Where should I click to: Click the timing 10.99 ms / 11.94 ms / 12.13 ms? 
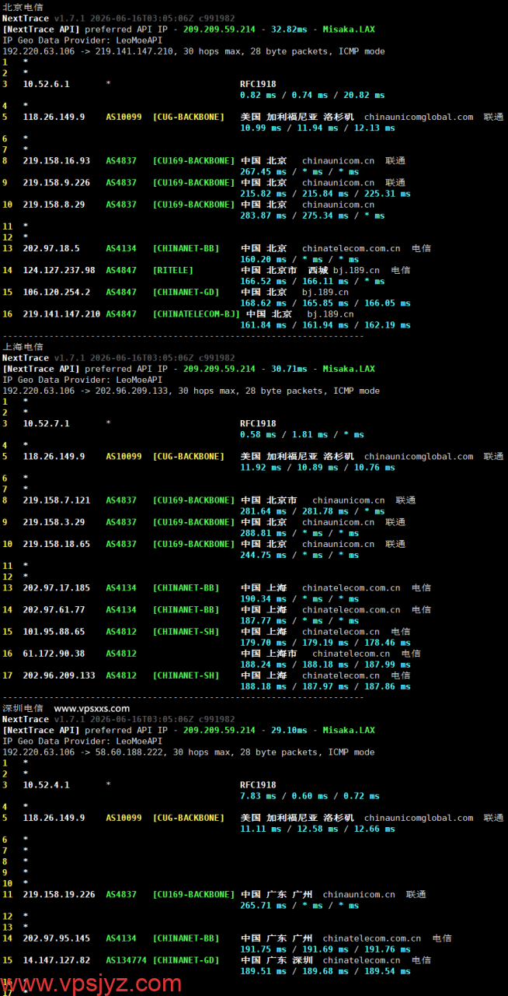[318, 128]
